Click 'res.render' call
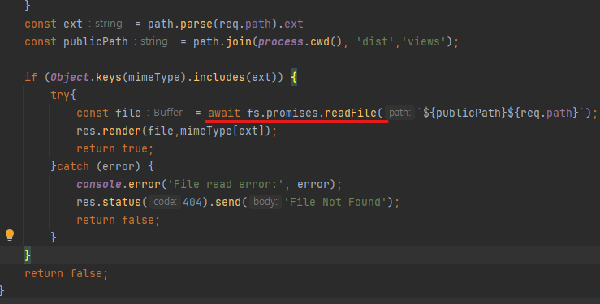Screen dimensions: 600x304 pyautogui.click(x=109, y=131)
